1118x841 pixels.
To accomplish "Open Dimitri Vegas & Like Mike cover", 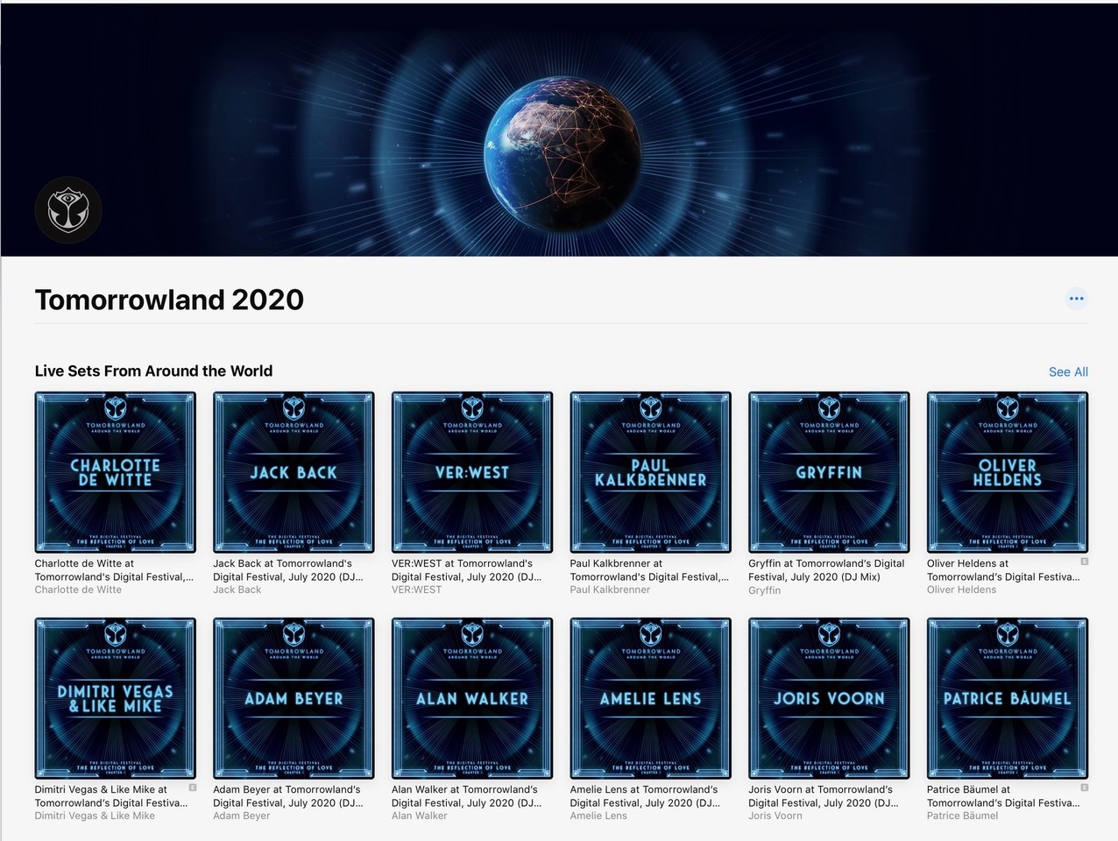I will [115, 698].
